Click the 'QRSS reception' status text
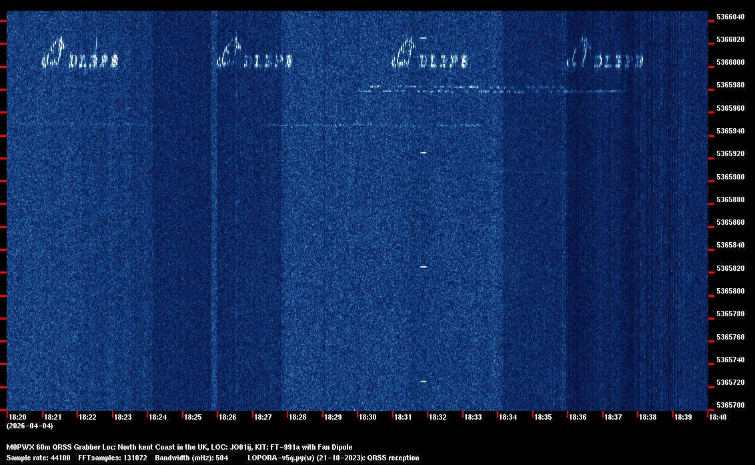Viewport: 755px width, 465px height. [393, 458]
